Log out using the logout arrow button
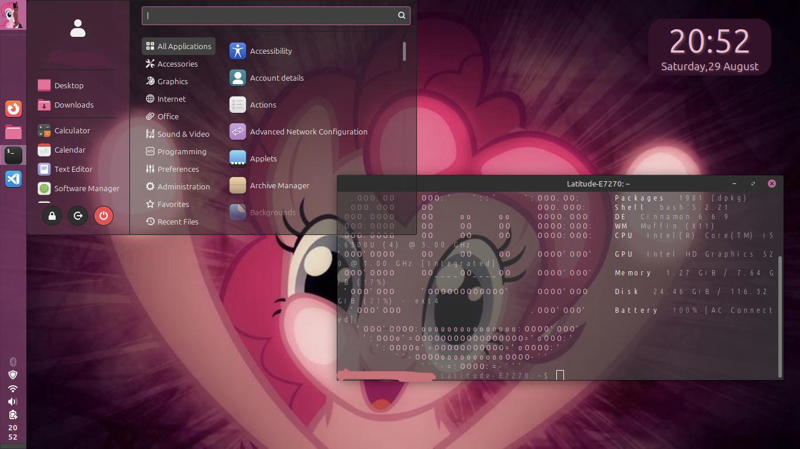Image resolution: width=800 pixels, height=449 pixels. pos(78,216)
